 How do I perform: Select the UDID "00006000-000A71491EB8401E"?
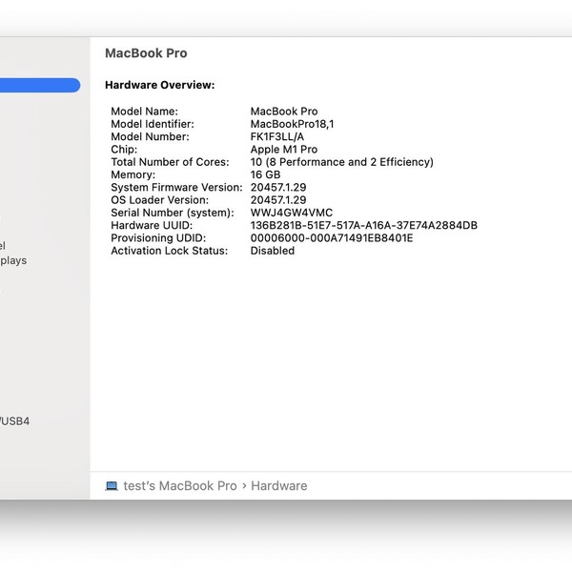tap(332, 238)
